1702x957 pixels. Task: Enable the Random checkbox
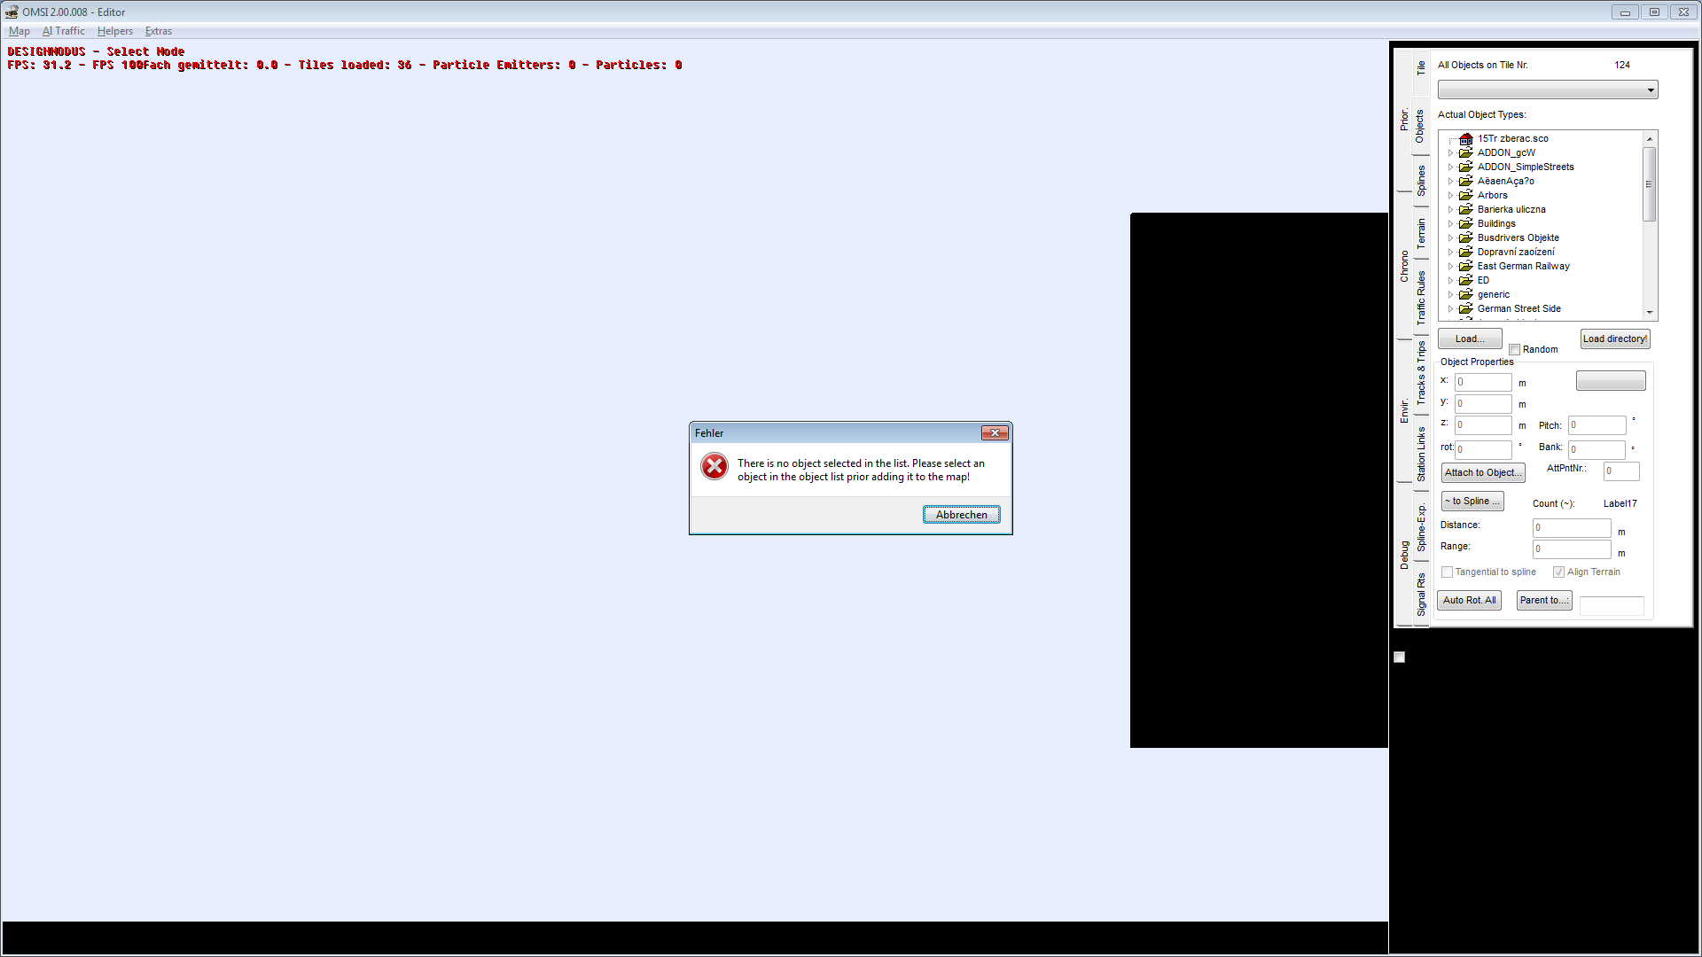click(x=1515, y=350)
